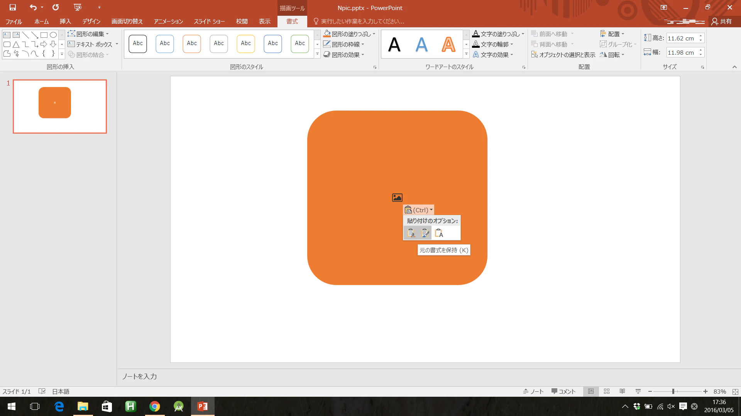741x416 pixels.
Task: Toggle the コメント comments pane
Action: [563, 391]
